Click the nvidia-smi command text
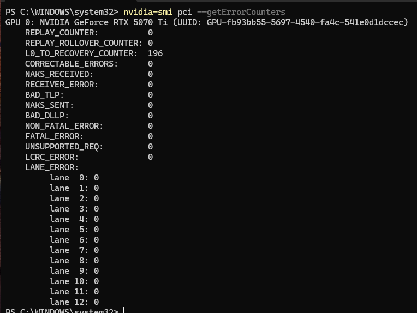 (148, 12)
